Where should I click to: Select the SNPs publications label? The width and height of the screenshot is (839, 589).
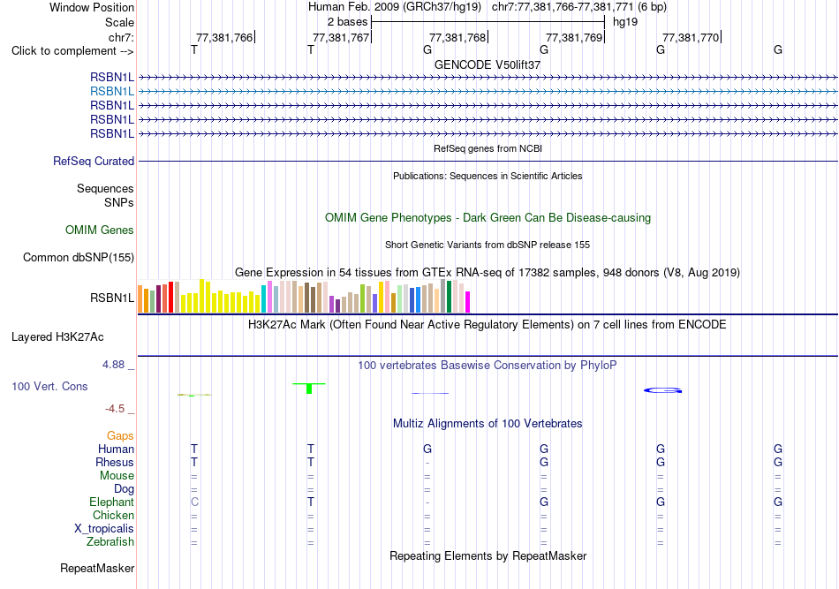pyautogui.click(x=119, y=203)
